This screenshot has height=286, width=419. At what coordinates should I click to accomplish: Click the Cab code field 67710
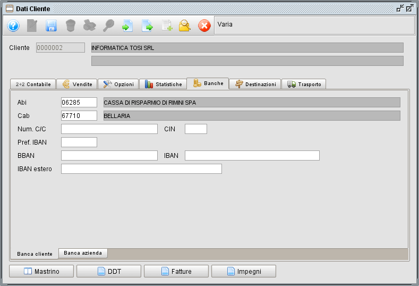pyautogui.click(x=79, y=115)
